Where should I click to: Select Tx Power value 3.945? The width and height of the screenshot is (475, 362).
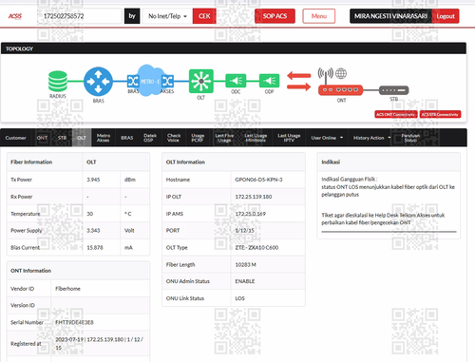pos(93,180)
